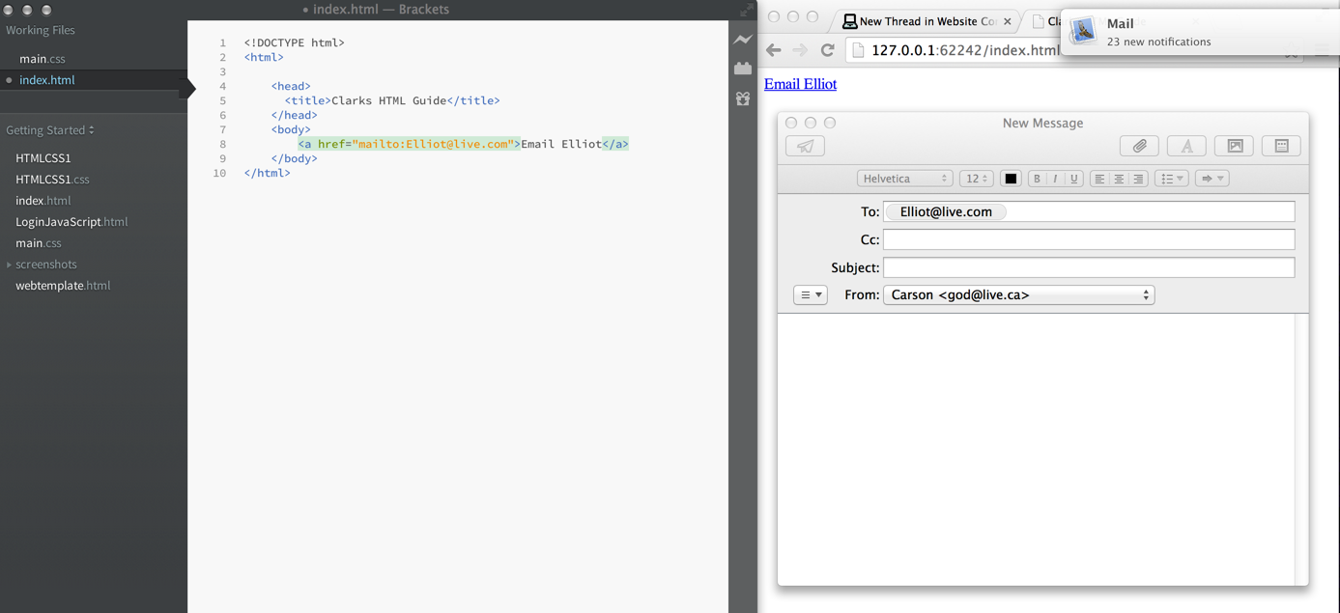Select the New Thread in Website browser tab
1340x613 pixels.
927,21
